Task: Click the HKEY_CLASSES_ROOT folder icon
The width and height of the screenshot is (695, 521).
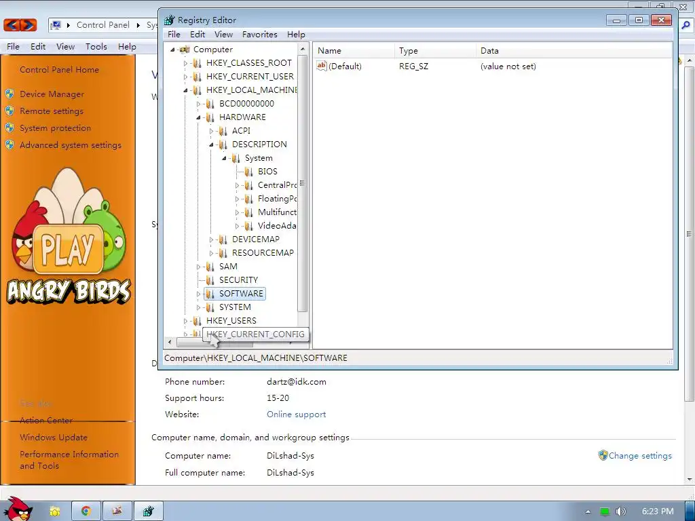Action: (x=198, y=63)
